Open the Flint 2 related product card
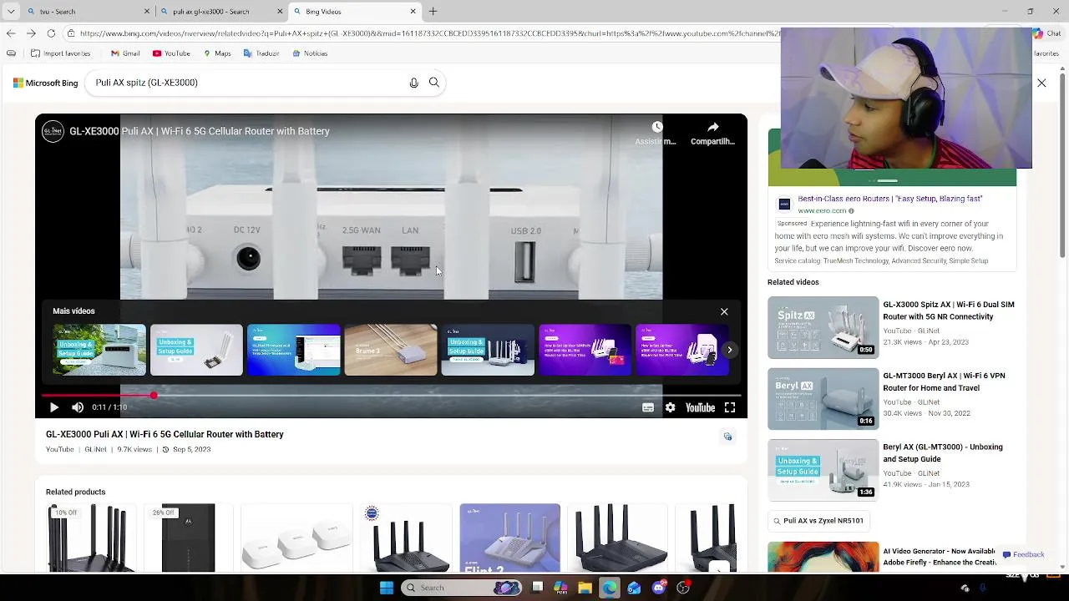The width and height of the screenshot is (1069, 601). (x=509, y=538)
